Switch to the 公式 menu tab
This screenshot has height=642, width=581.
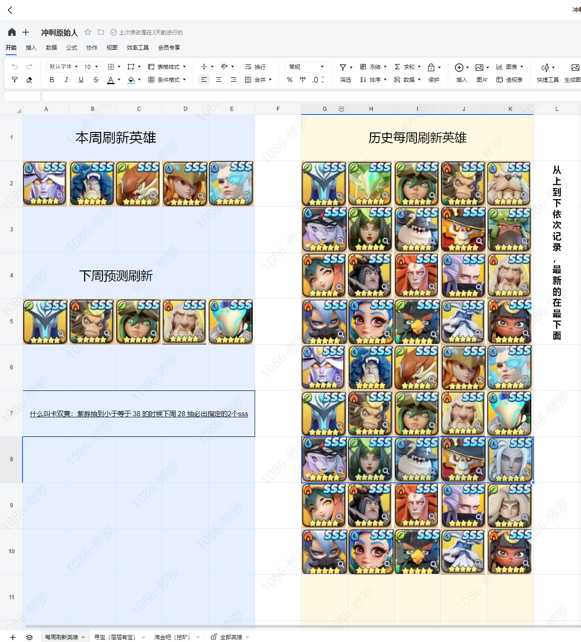[72, 47]
